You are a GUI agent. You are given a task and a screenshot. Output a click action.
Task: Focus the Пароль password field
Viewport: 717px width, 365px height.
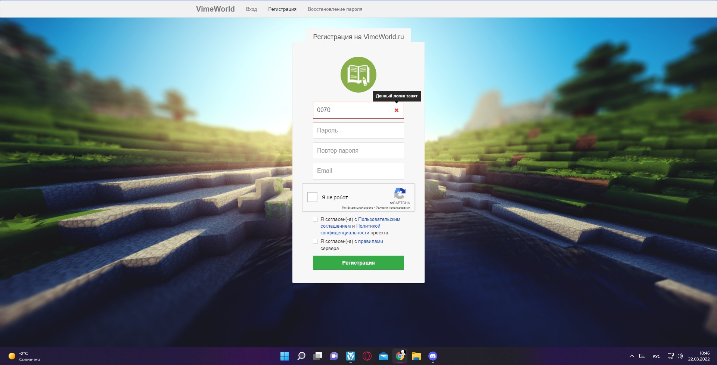[x=358, y=131]
